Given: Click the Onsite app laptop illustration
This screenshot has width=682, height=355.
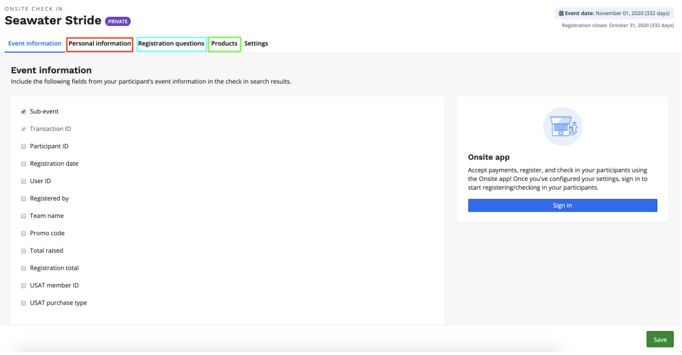Looking at the screenshot, I should (563, 127).
